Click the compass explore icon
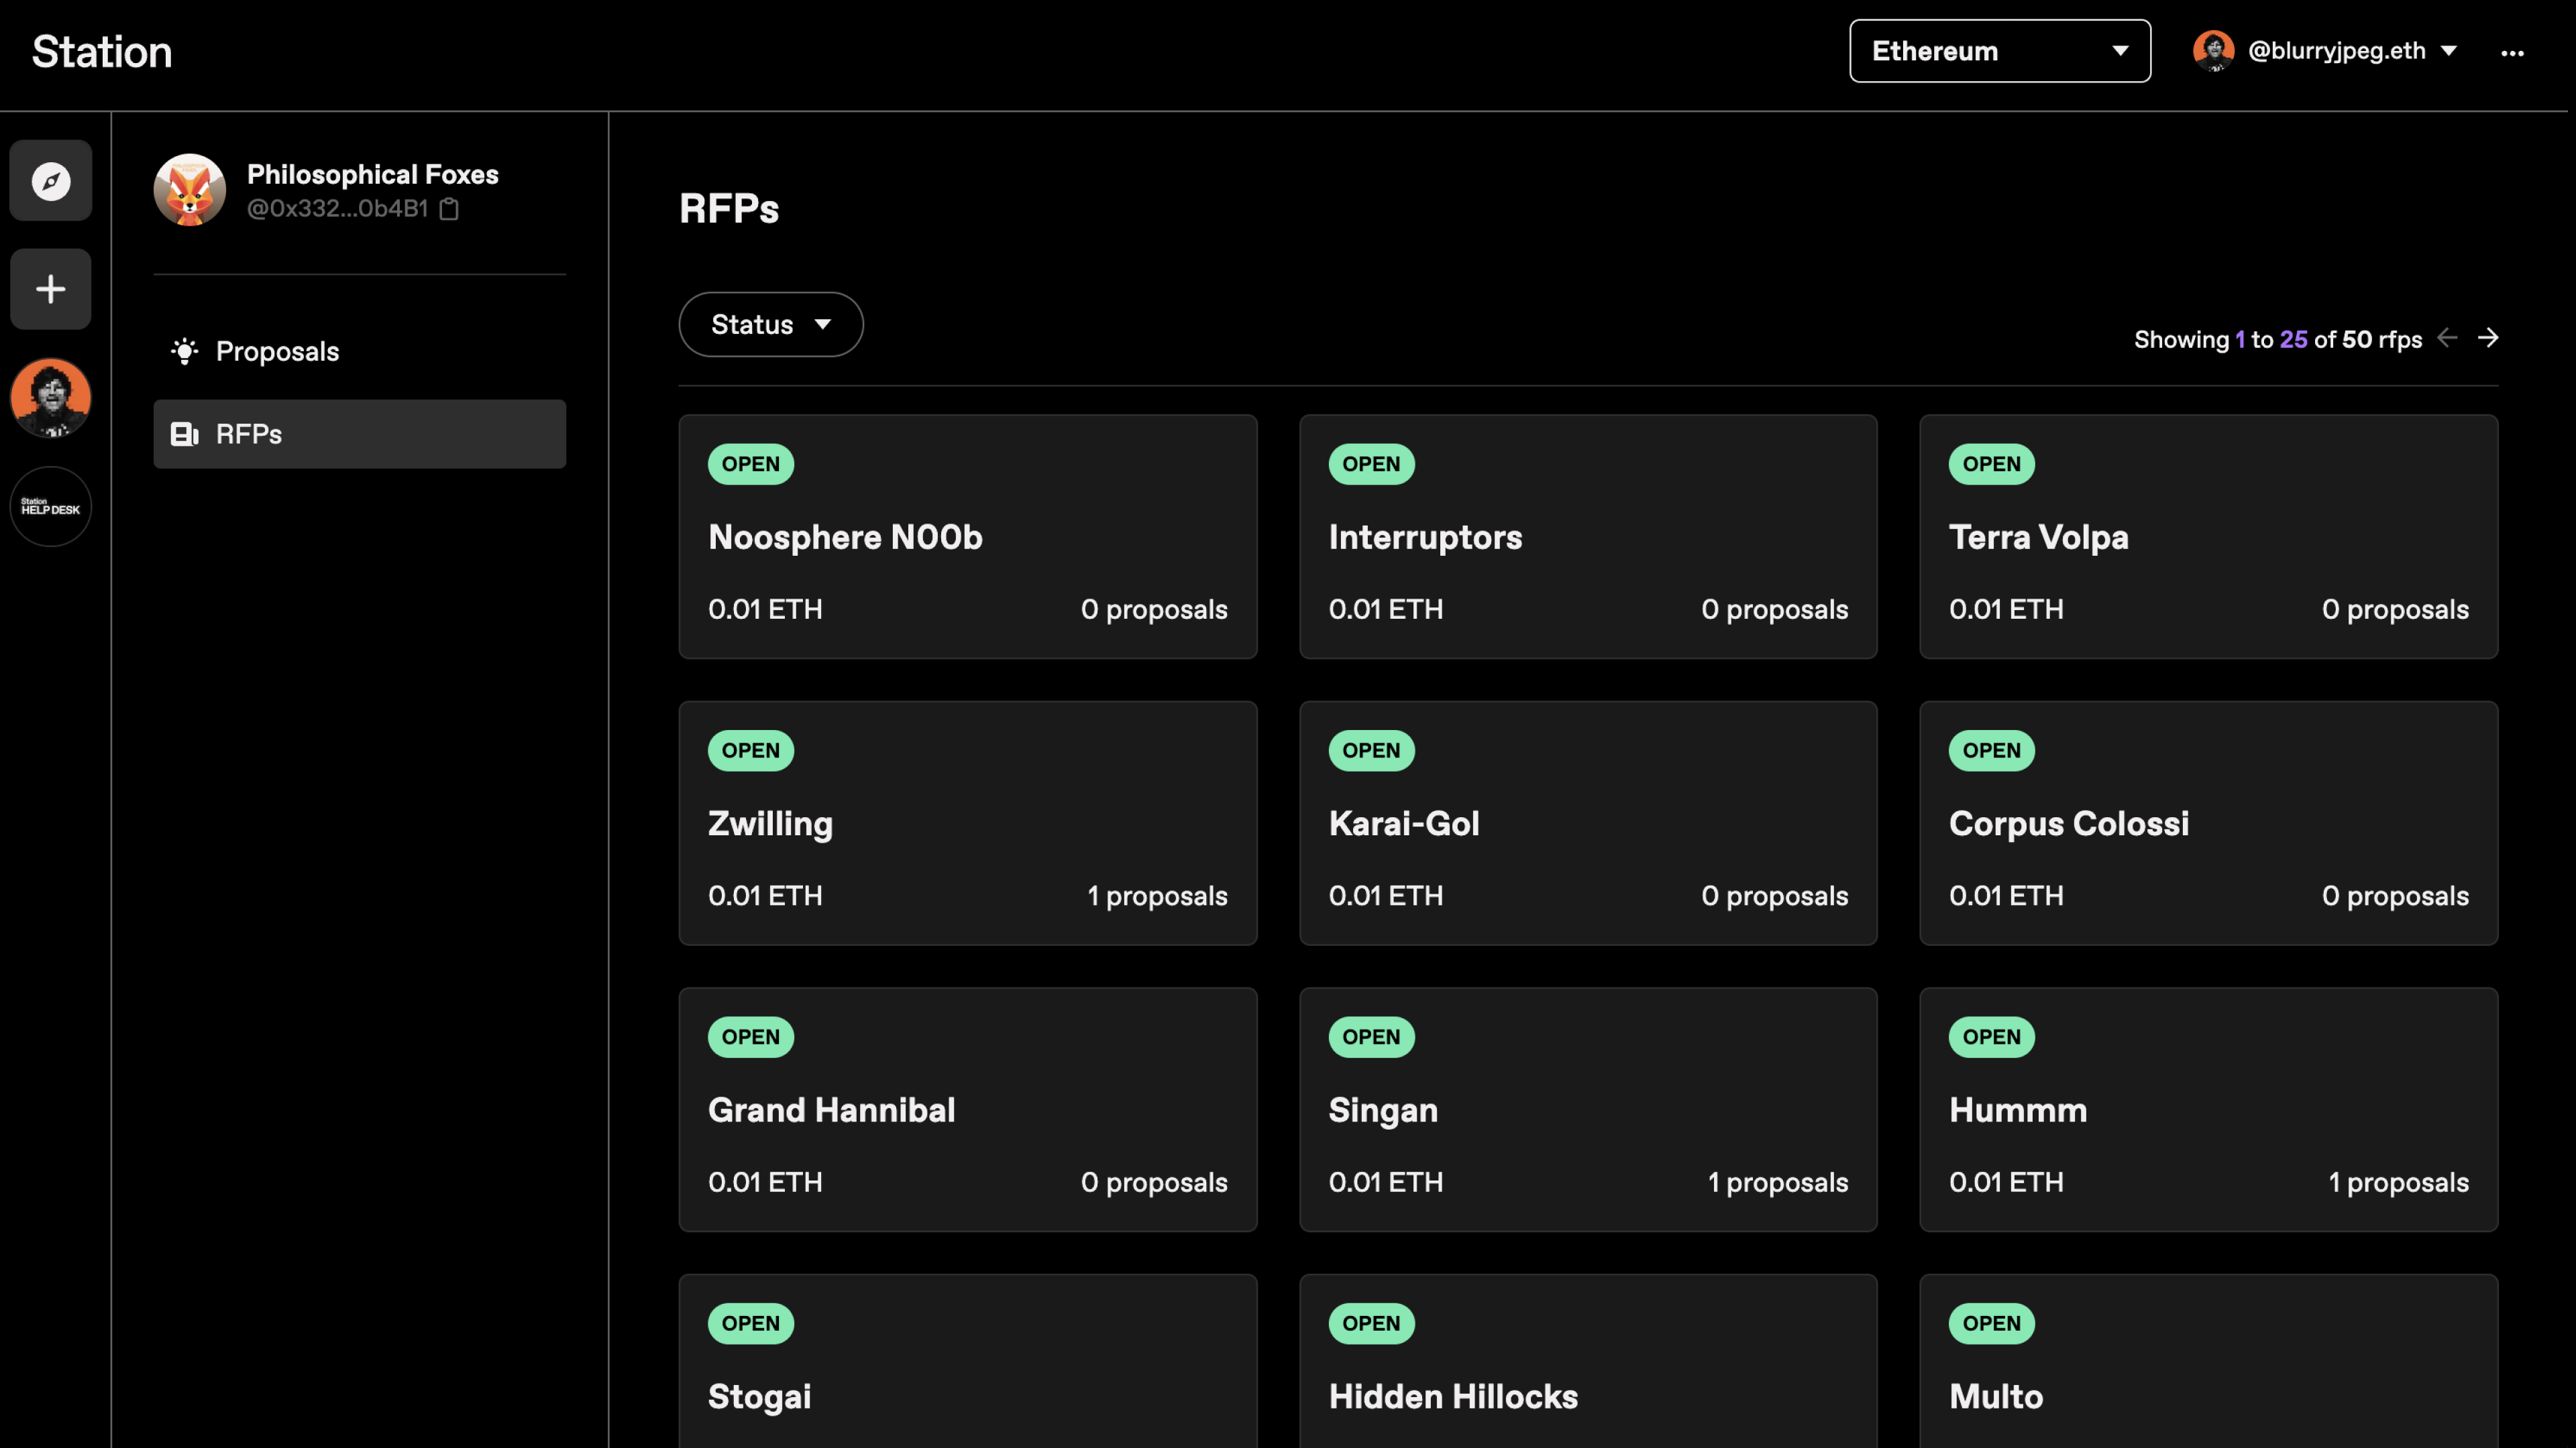 click(x=51, y=181)
